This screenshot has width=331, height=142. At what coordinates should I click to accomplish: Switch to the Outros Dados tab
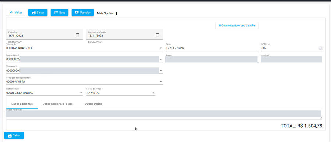[x=93, y=104]
